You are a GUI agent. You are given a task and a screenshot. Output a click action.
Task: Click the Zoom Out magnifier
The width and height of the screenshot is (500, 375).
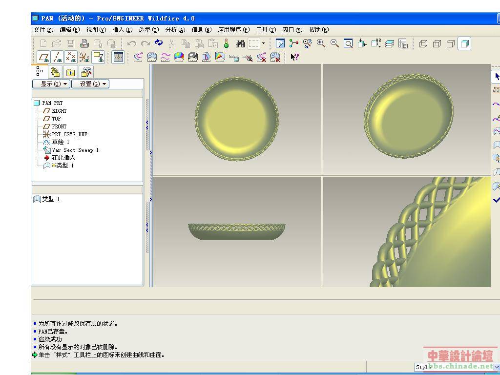334,43
